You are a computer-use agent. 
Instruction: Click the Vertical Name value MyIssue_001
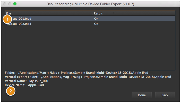tap(39, 81)
